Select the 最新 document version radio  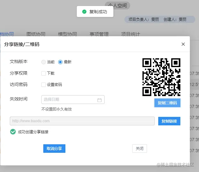coord(60,62)
